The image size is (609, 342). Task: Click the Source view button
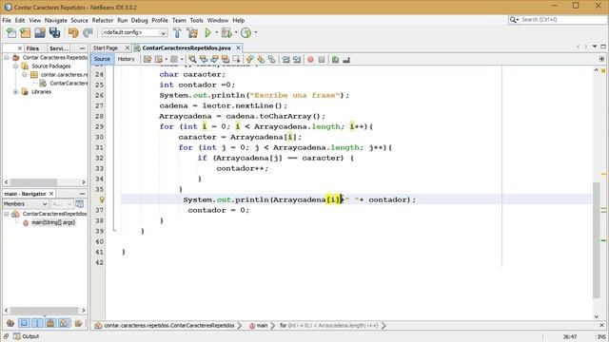click(102, 59)
